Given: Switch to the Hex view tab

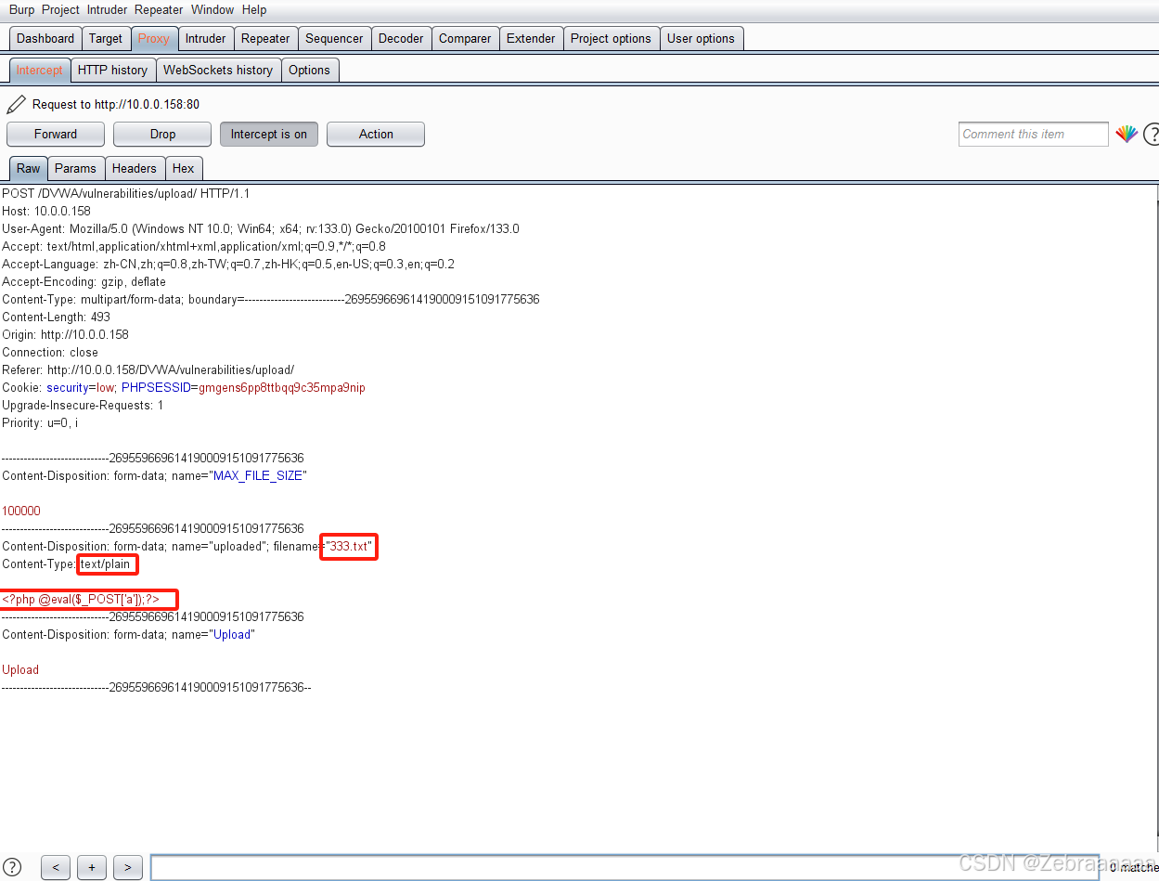Looking at the screenshot, I should (x=184, y=168).
